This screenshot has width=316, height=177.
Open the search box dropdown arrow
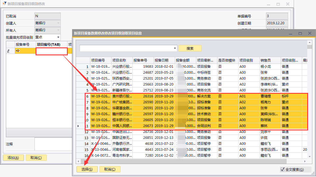point(175,48)
